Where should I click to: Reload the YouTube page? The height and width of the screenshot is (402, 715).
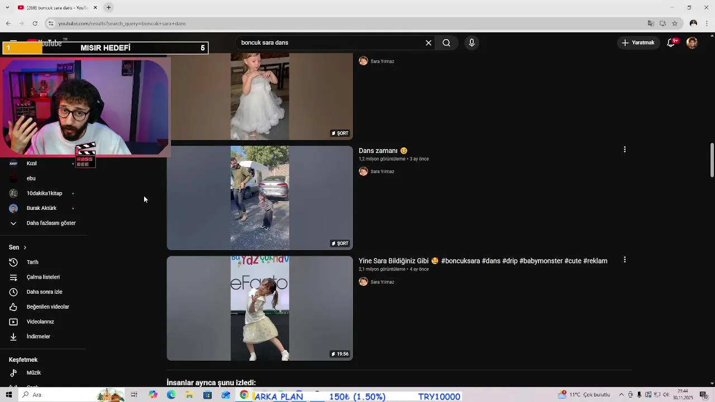pos(35,23)
